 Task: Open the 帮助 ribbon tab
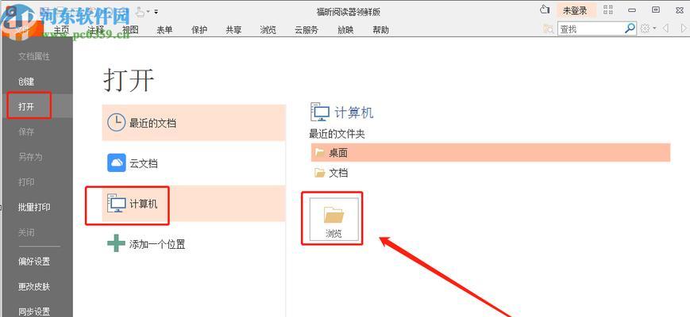click(x=380, y=30)
